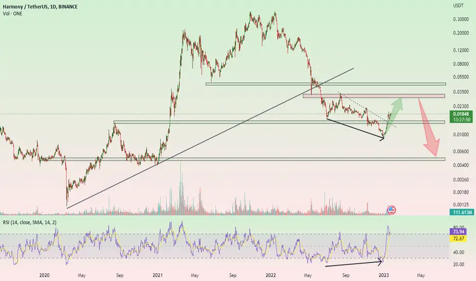Click the countdown timer 13:27:50

[462, 120]
